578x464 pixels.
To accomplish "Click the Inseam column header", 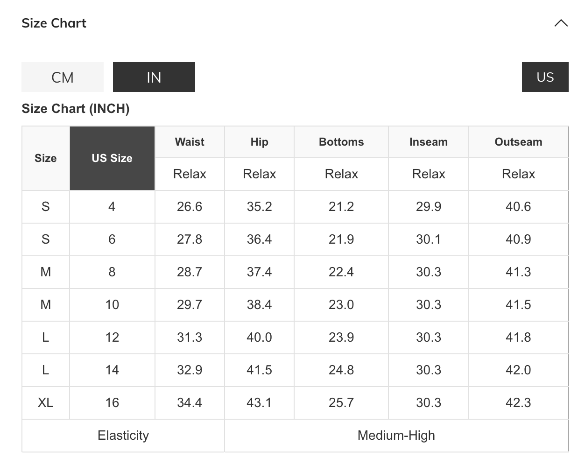I will click(x=428, y=142).
